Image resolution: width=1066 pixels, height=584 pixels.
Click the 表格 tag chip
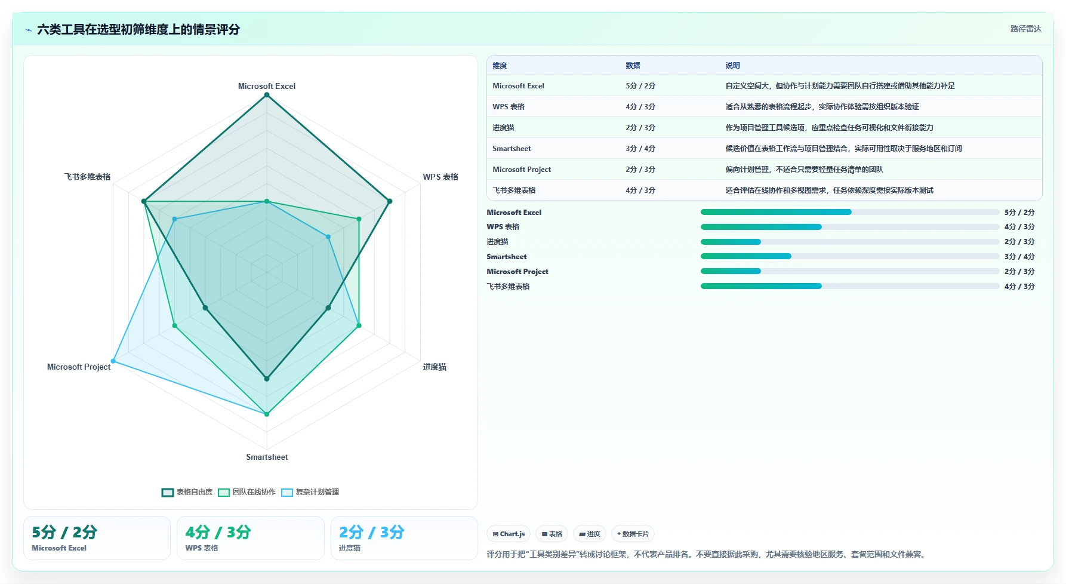(552, 534)
